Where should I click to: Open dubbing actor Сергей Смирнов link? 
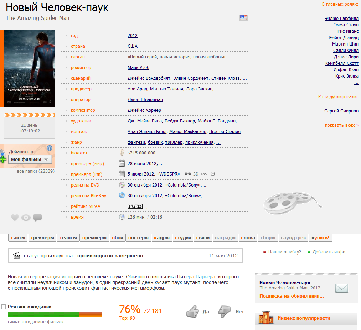341,111
